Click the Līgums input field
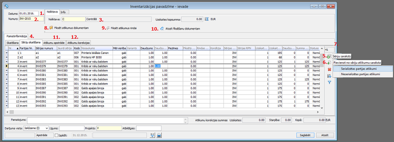The height and width of the screenshot is (142, 394). coord(72,128)
